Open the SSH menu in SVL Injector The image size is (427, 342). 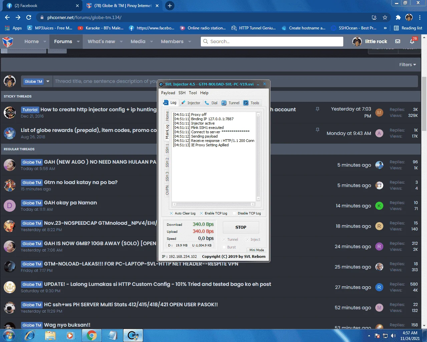(x=182, y=93)
